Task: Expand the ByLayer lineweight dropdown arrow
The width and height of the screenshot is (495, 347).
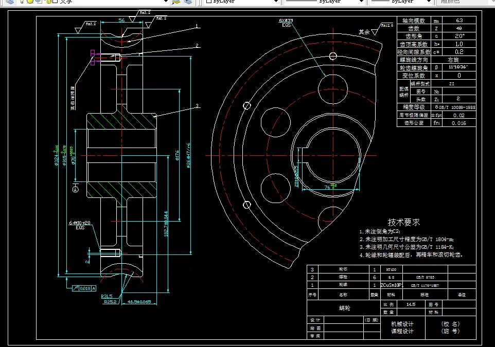Action: 429,2
